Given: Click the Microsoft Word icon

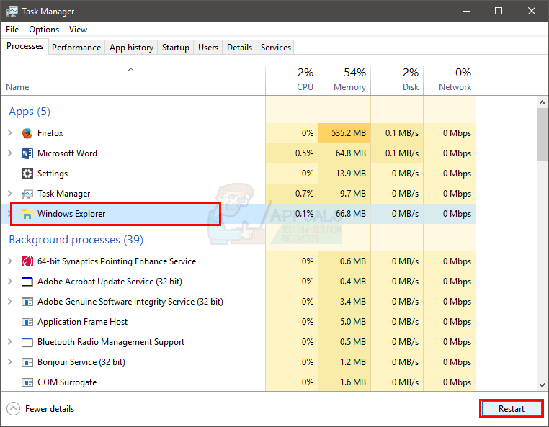Looking at the screenshot, I should click(27, 153).
